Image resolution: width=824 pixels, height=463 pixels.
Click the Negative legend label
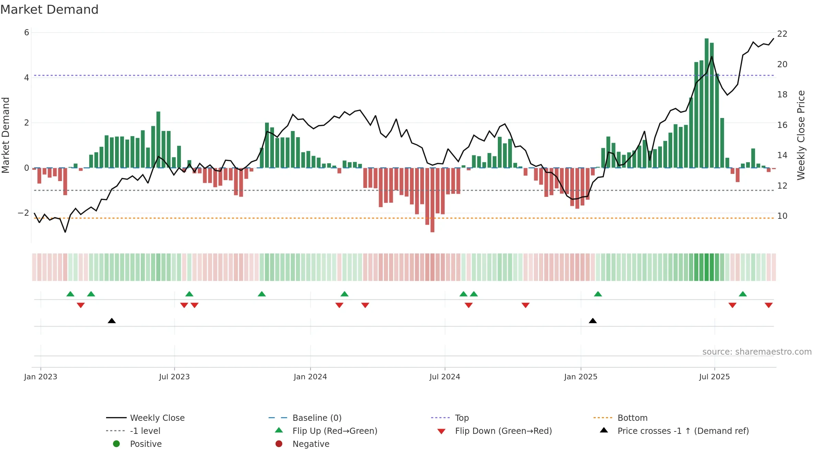coord(311,444)
